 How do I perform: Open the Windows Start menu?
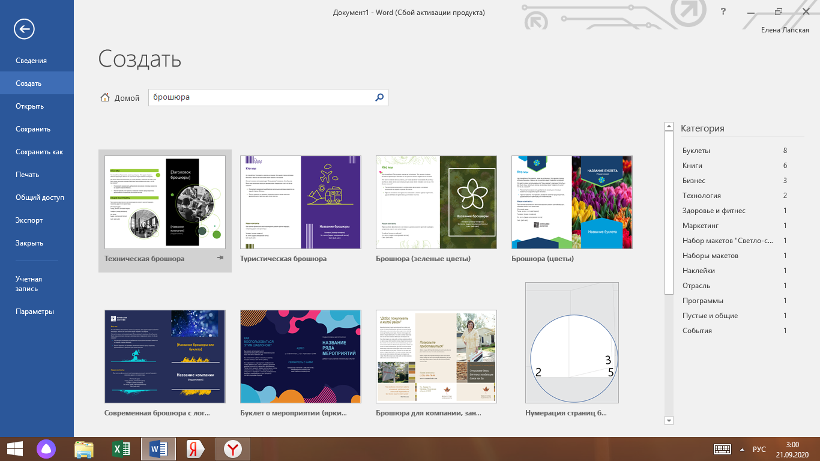[x=14, y=448]
